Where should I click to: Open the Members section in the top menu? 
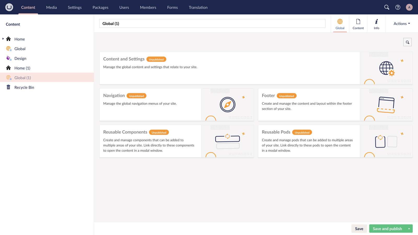pyautogui.click(x=148, y=7)
